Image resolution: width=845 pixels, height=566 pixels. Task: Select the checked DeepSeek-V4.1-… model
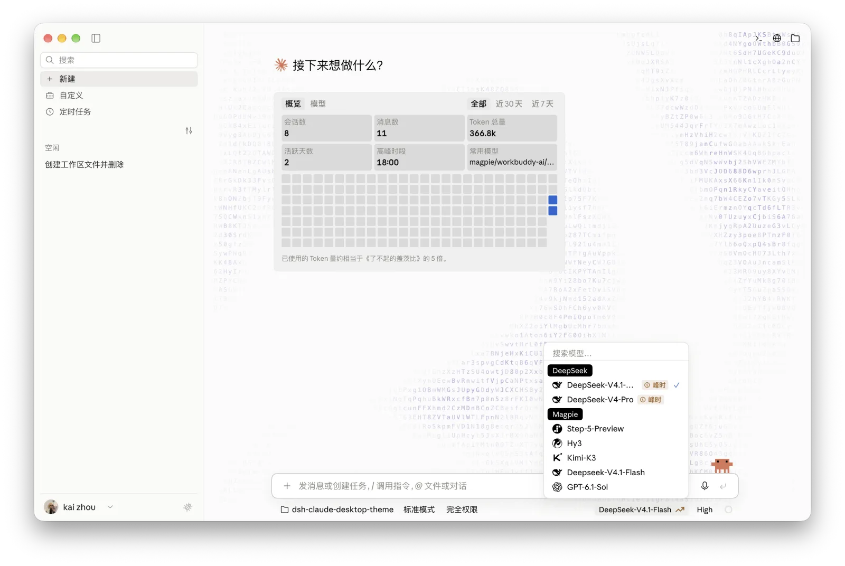coord(616,385)
